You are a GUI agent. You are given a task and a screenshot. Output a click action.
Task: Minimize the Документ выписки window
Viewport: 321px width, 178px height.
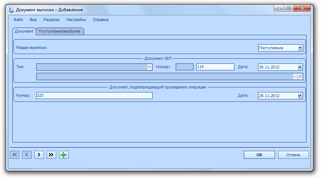coord(279,8)
